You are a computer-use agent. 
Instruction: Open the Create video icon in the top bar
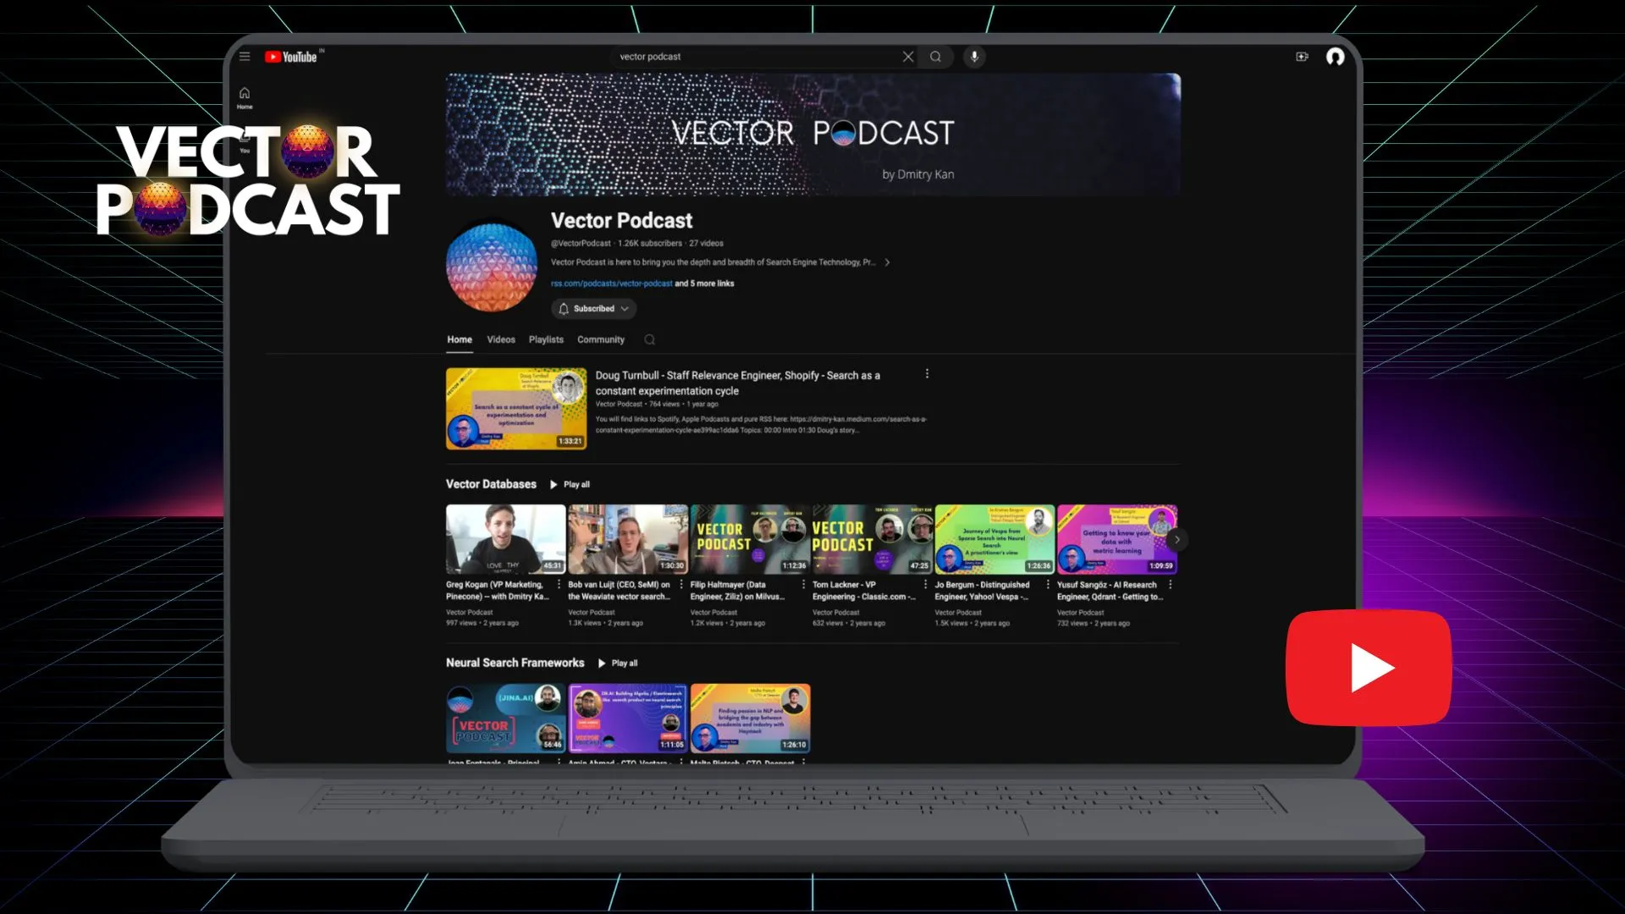tap(1302, 57)
